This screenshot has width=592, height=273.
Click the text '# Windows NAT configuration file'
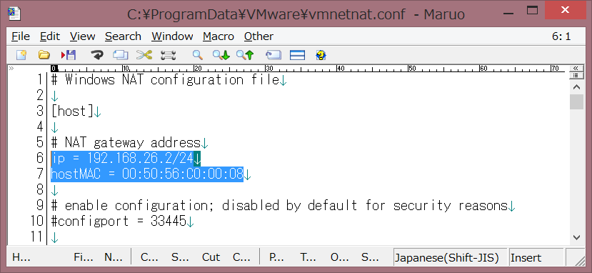coord(165,80)
